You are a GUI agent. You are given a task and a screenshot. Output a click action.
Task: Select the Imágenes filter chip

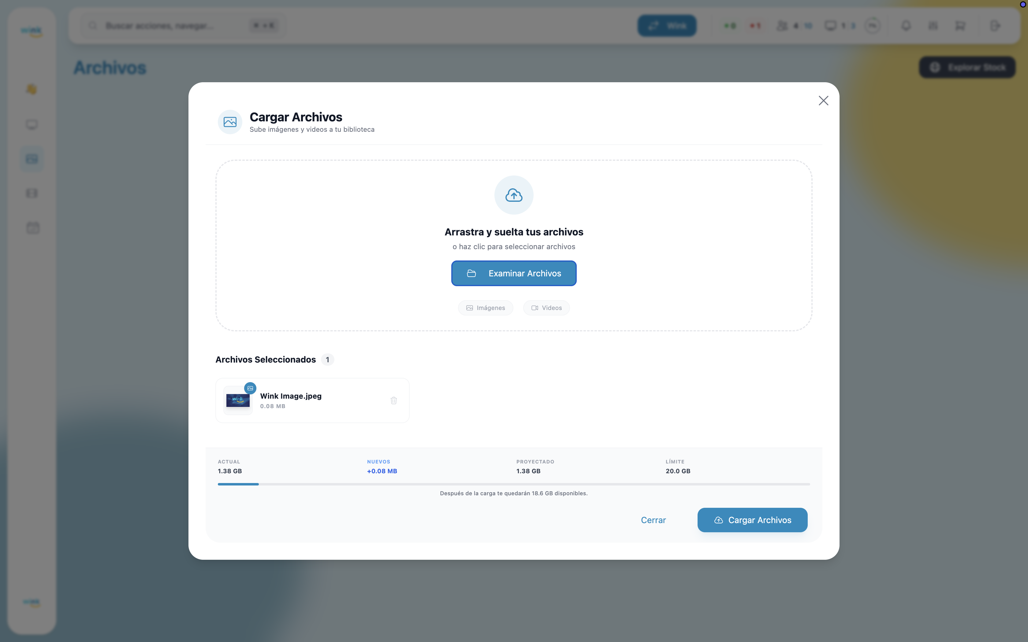point(485,308)
